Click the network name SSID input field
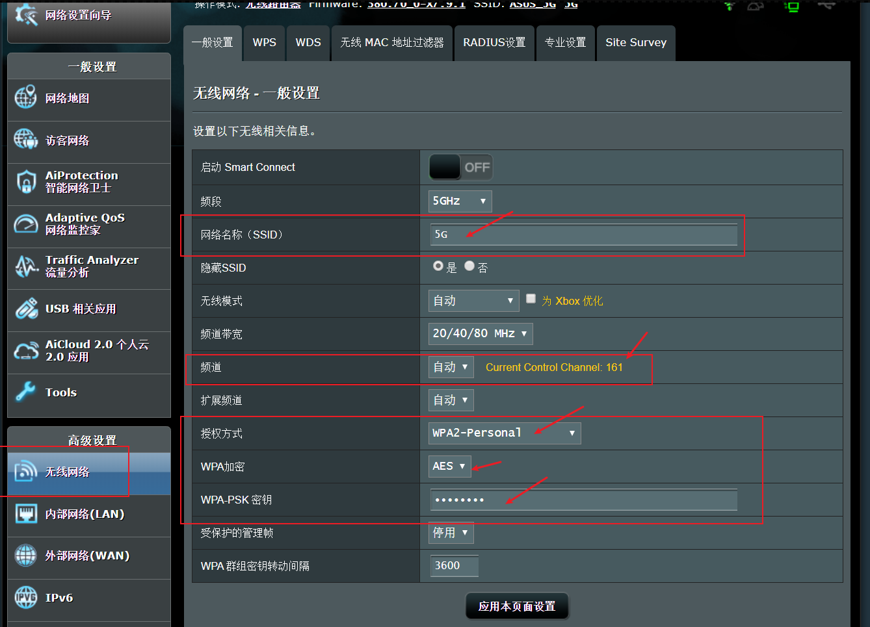Viewport: 870px width, 627px height. tap(583, 235)
